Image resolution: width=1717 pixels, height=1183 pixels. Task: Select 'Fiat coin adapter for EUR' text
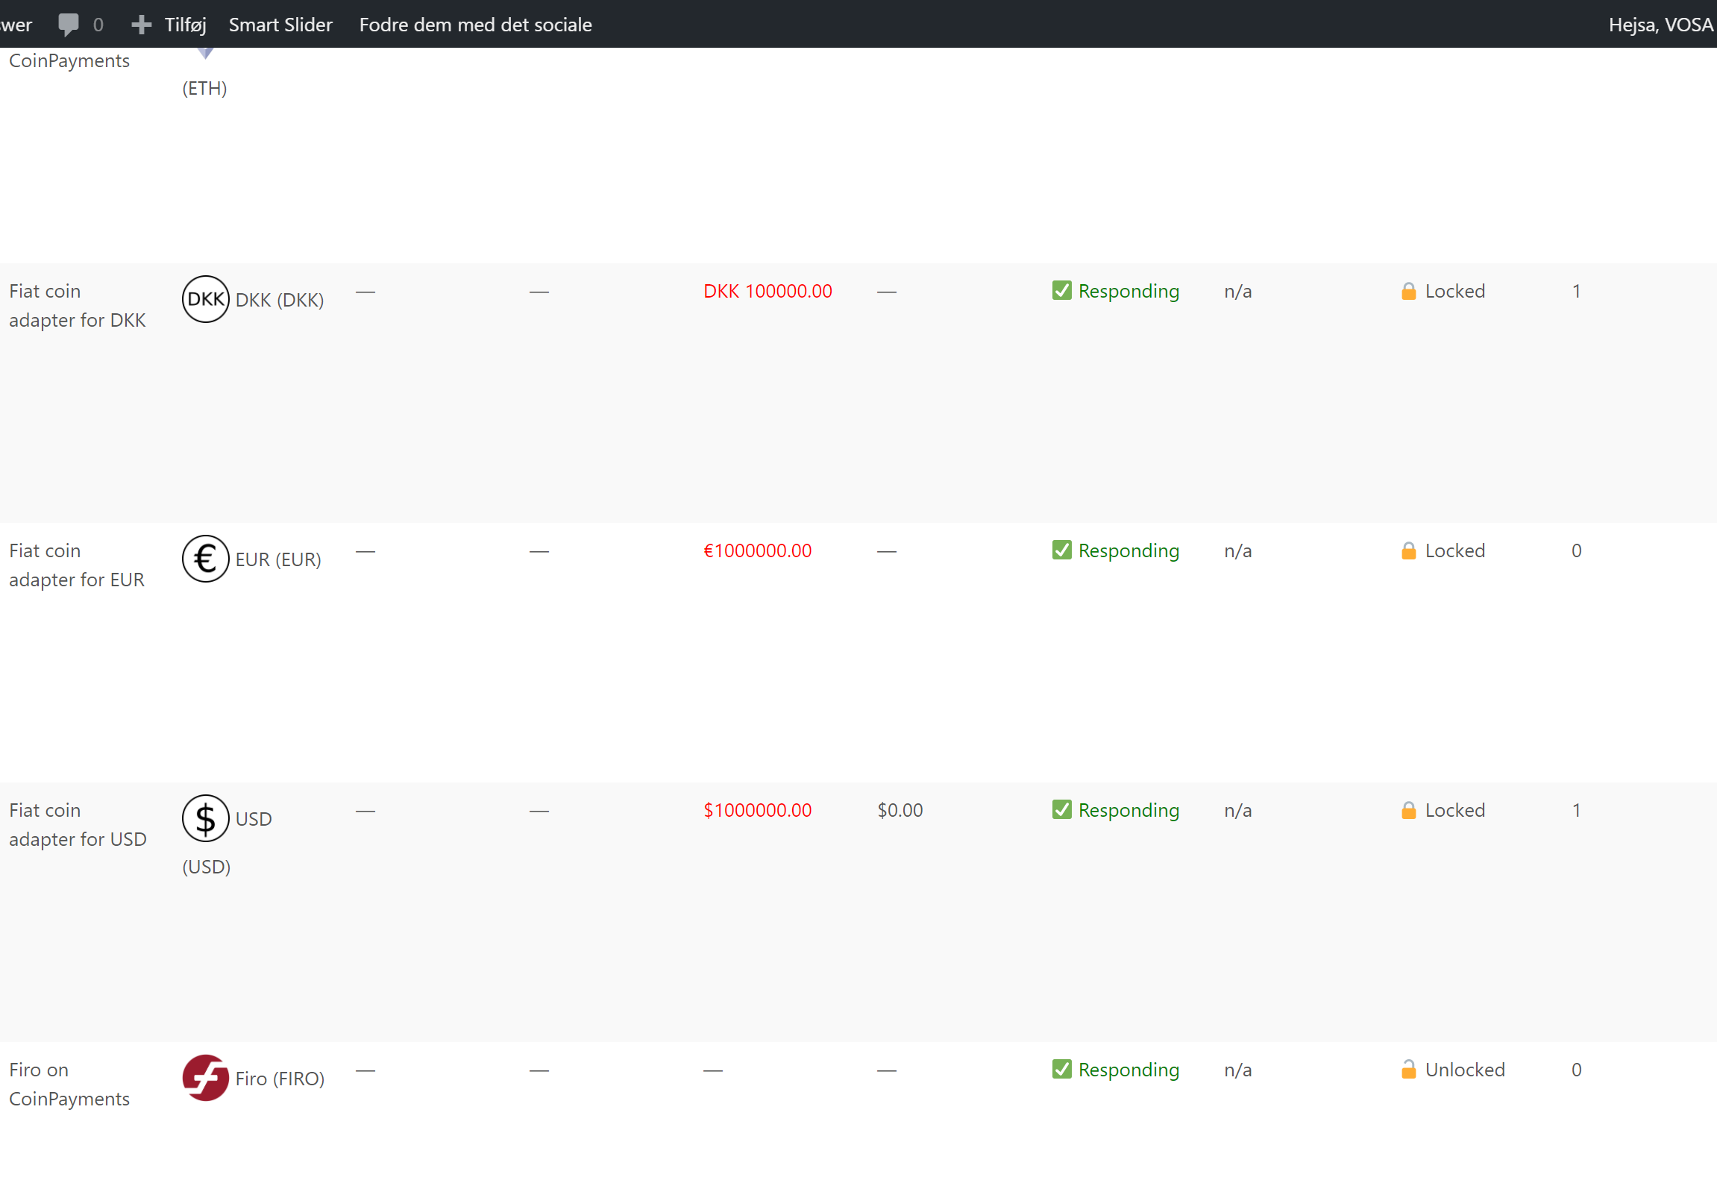[77, 565]
